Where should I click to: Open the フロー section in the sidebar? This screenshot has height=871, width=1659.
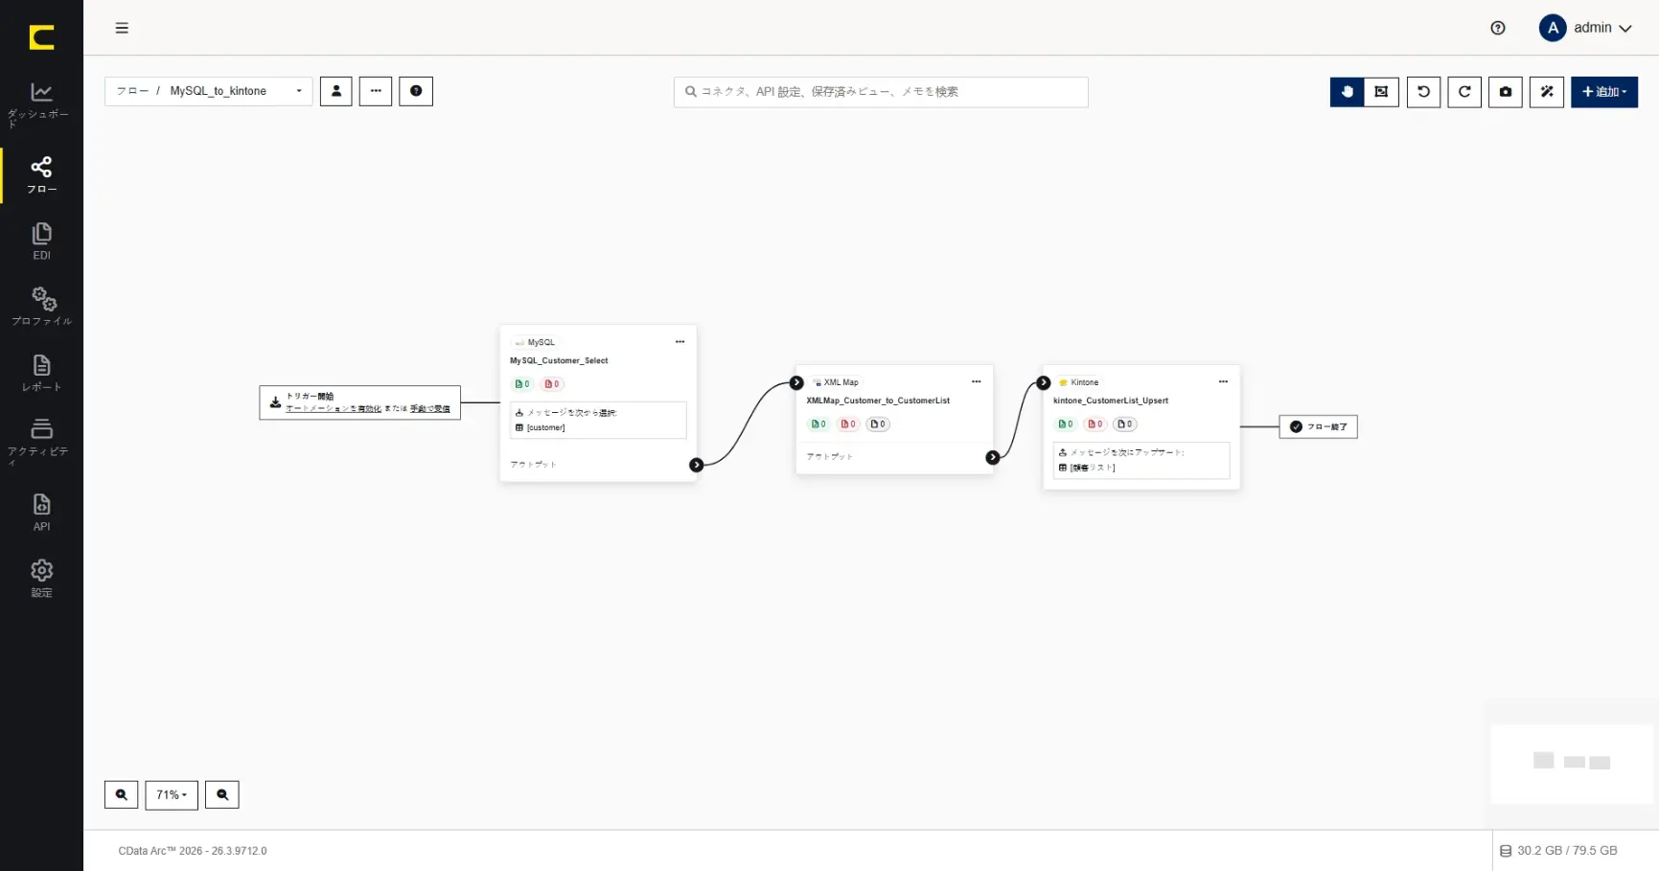click(41, 175)
